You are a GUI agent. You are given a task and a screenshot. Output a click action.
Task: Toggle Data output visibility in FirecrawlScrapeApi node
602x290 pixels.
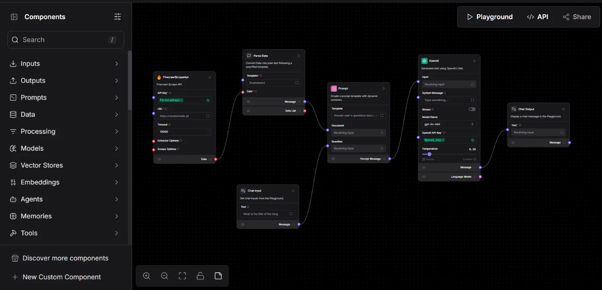[x=159, y=159]
